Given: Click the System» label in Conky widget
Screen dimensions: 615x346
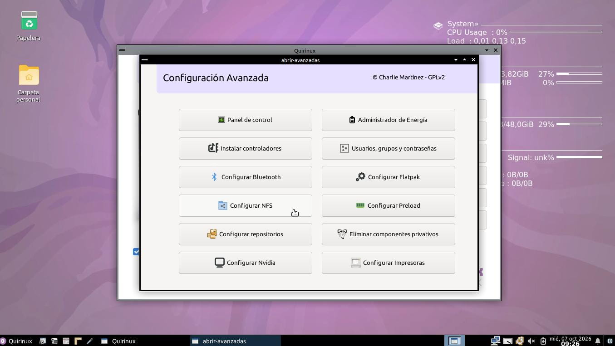Looking at the screenshot, I should [462, 24].
